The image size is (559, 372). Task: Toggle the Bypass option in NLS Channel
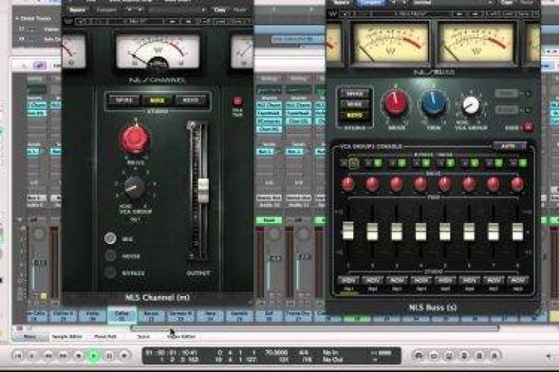click(x=111, y=272)
